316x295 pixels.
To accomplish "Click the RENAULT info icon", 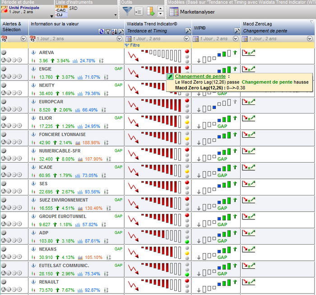I will 33,282.
